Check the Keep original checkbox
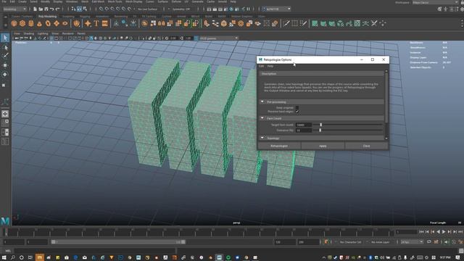Screen dimensions: 464x261 pos(297,108)
